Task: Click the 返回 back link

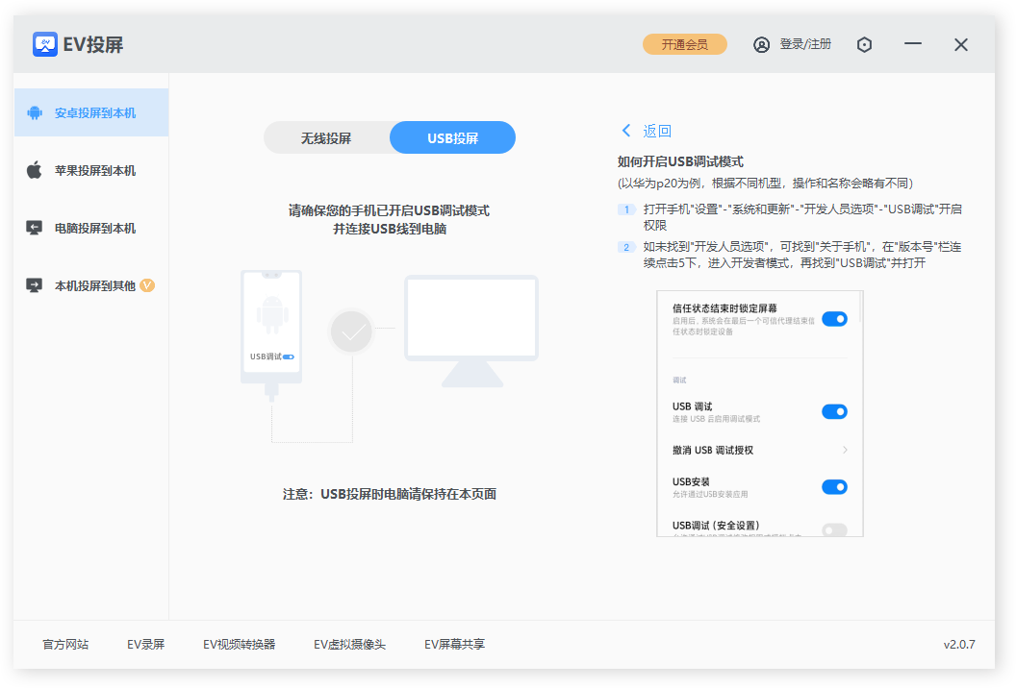Action: coord(646,130)
